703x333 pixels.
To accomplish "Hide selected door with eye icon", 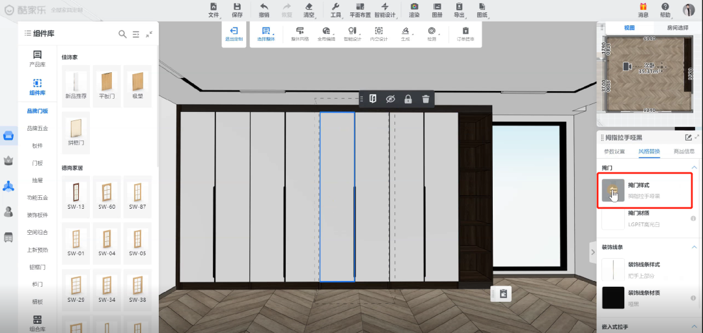I will (391, 99).
